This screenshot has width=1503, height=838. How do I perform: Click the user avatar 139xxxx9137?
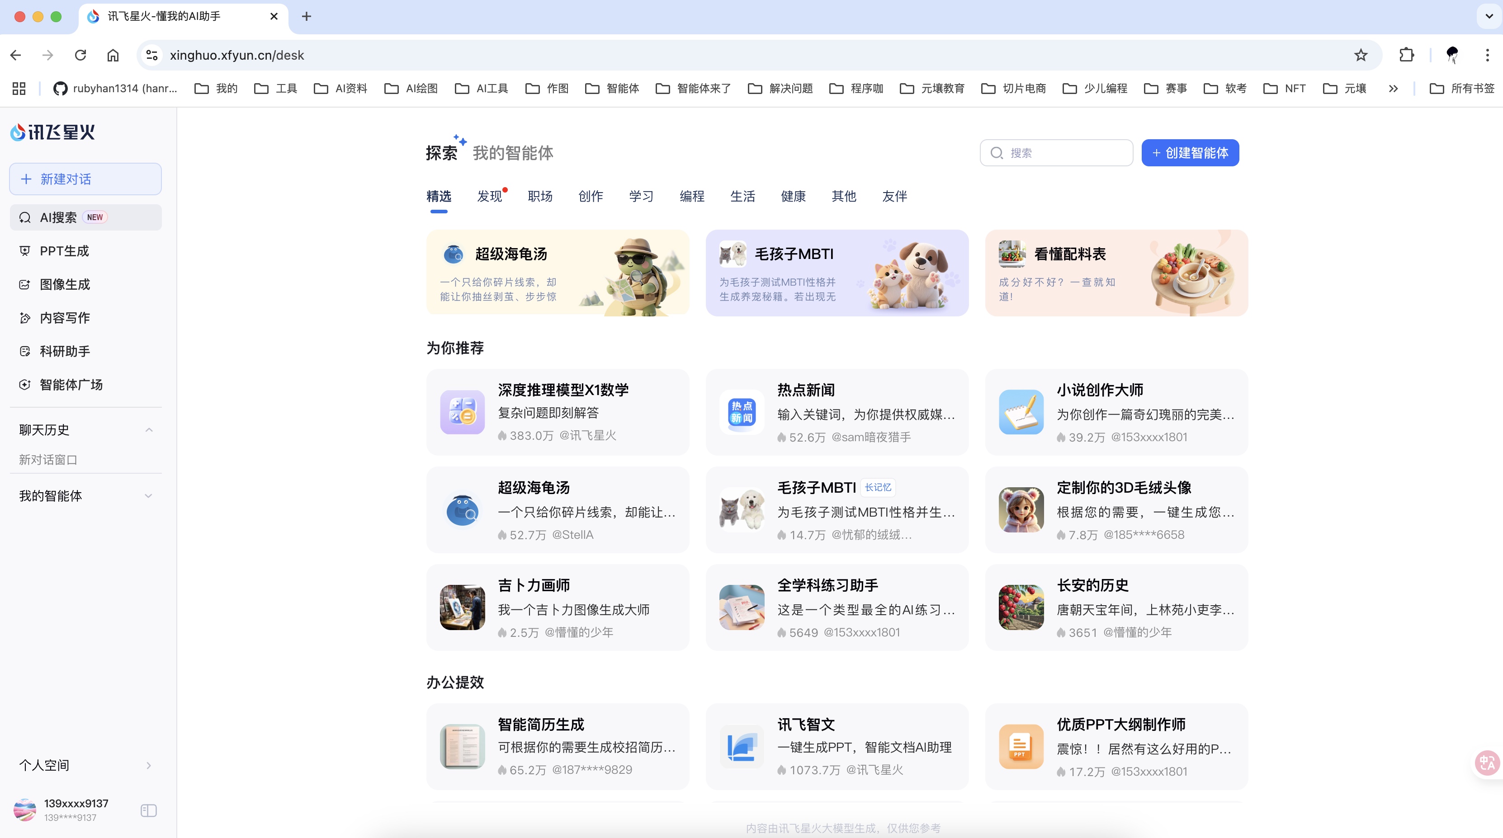click(x=24, y=810)
